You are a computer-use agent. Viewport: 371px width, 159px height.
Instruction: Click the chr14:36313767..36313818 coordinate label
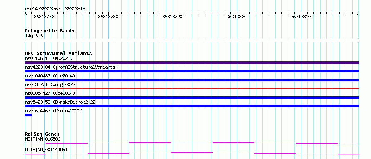pos(55,9)
